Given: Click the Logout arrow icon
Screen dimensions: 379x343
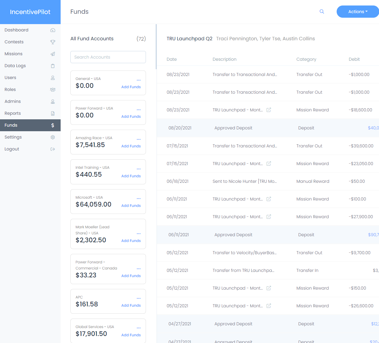Looking at the screenshot, I should 53,149.
